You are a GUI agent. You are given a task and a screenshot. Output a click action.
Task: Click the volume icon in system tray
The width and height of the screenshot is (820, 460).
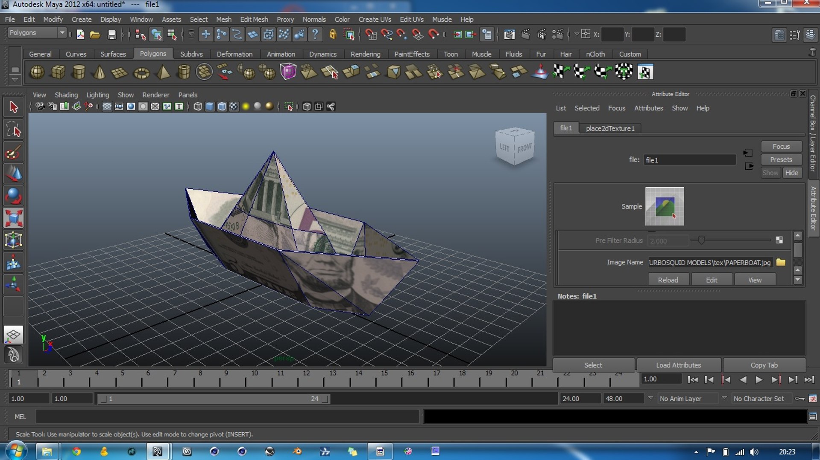(x=754, y=452)
